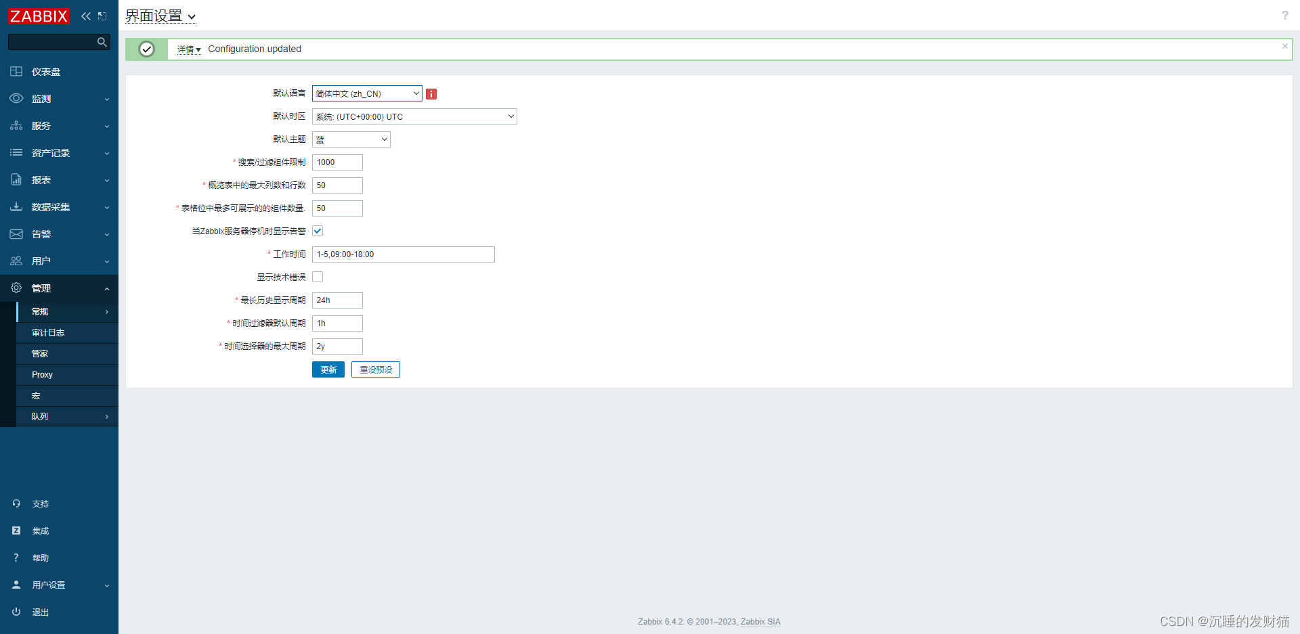This screenshot has width=1300, height=634.
Task: Click the Zabbix logo
Action: (39, 16)
